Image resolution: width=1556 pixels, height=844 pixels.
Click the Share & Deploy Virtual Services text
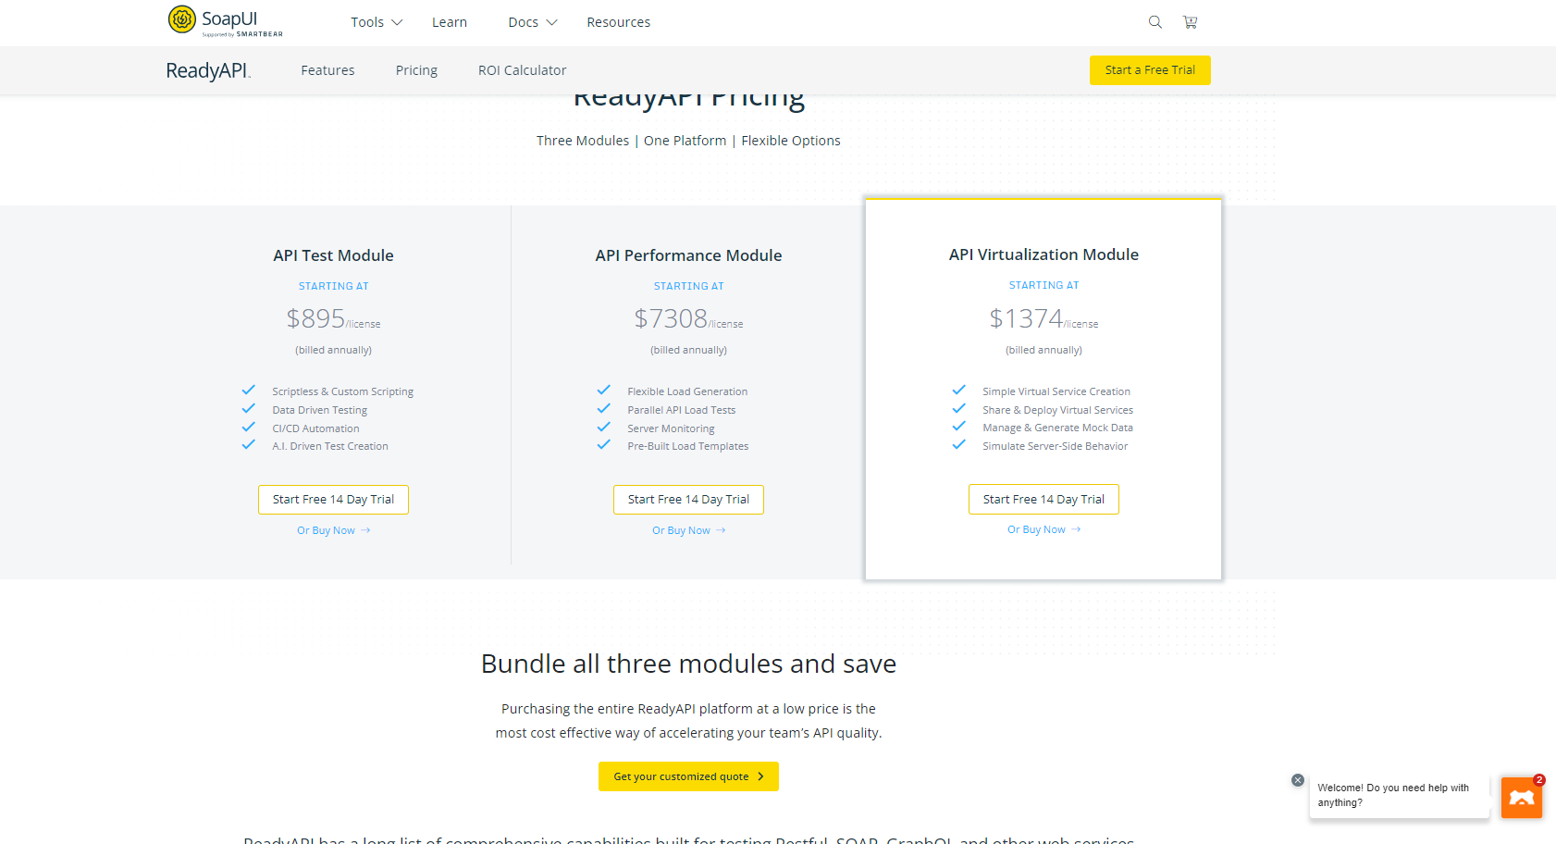pyautogui.click(x=1057, y=410)
